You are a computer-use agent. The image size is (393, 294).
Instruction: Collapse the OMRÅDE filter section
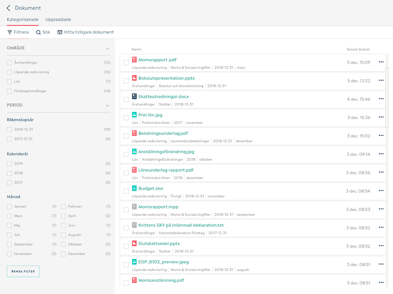(107, 48)
